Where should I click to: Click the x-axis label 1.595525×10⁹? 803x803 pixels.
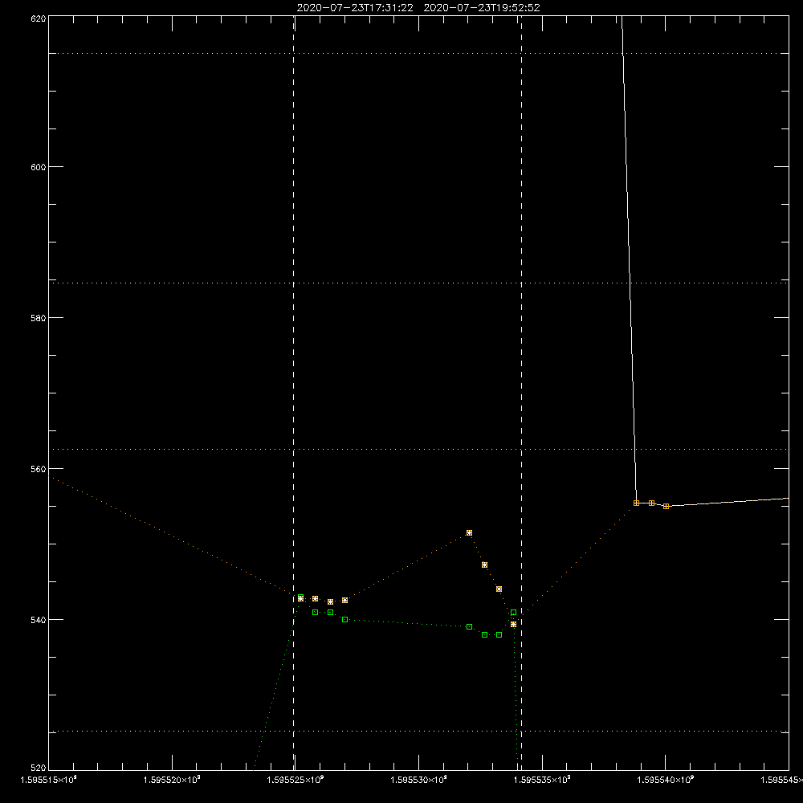[x=296, y=780]
